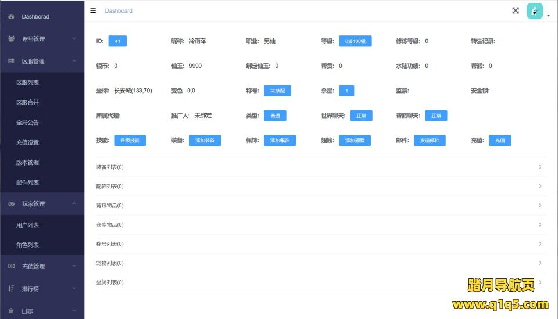Click the hamburger menu collapse icon
The width and height of the screenshot is (558, 319).
click(93, 10)
